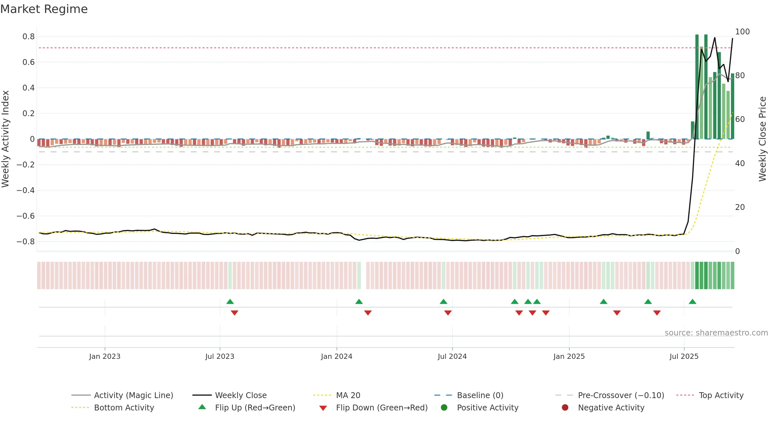
Task: Select red flip-down triangle just before Jul 2024
Action: click(448, 313)
